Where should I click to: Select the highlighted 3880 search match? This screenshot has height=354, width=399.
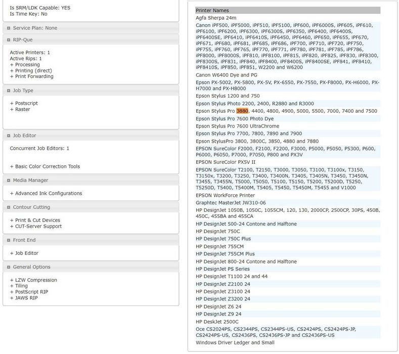point(242,111)
